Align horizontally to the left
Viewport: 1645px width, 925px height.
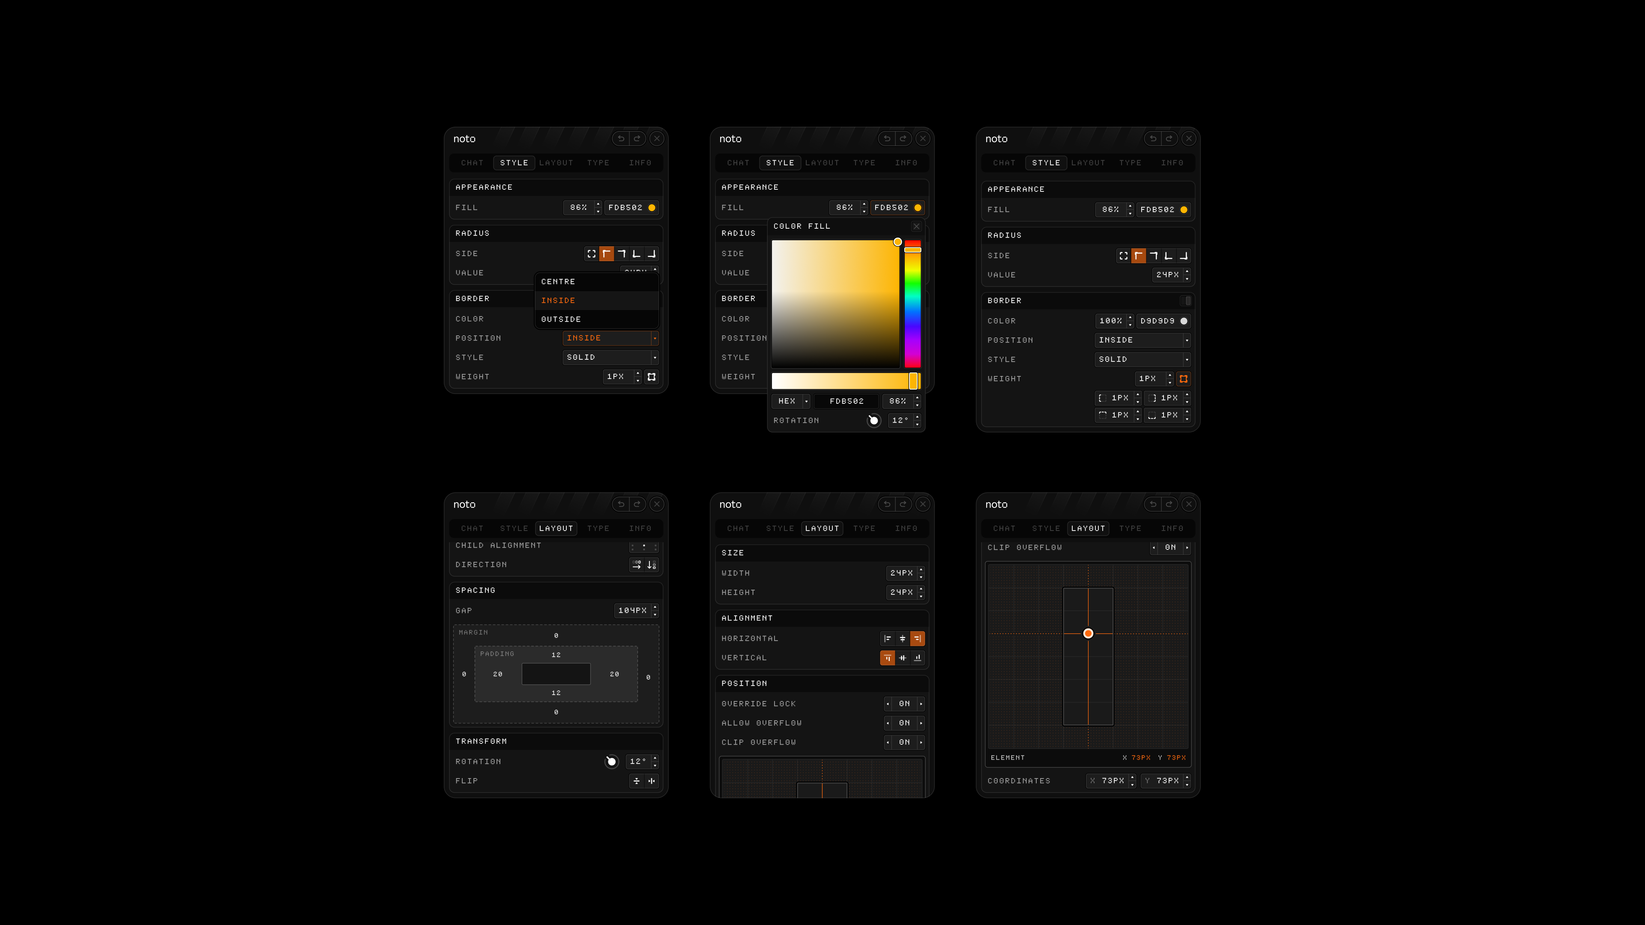point(888,639)
